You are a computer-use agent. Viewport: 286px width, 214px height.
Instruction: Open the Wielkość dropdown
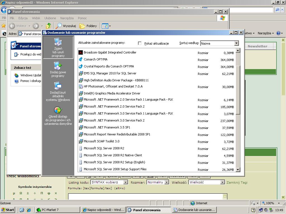click(222, 182)
